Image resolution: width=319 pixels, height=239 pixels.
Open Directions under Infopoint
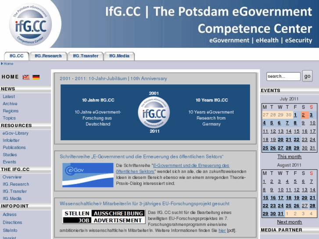[12, 222]
